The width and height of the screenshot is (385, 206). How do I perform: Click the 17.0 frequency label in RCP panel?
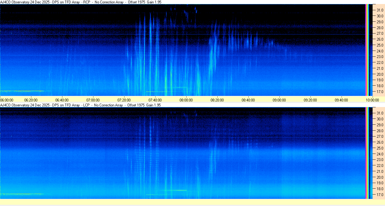[x=380, y=92]
